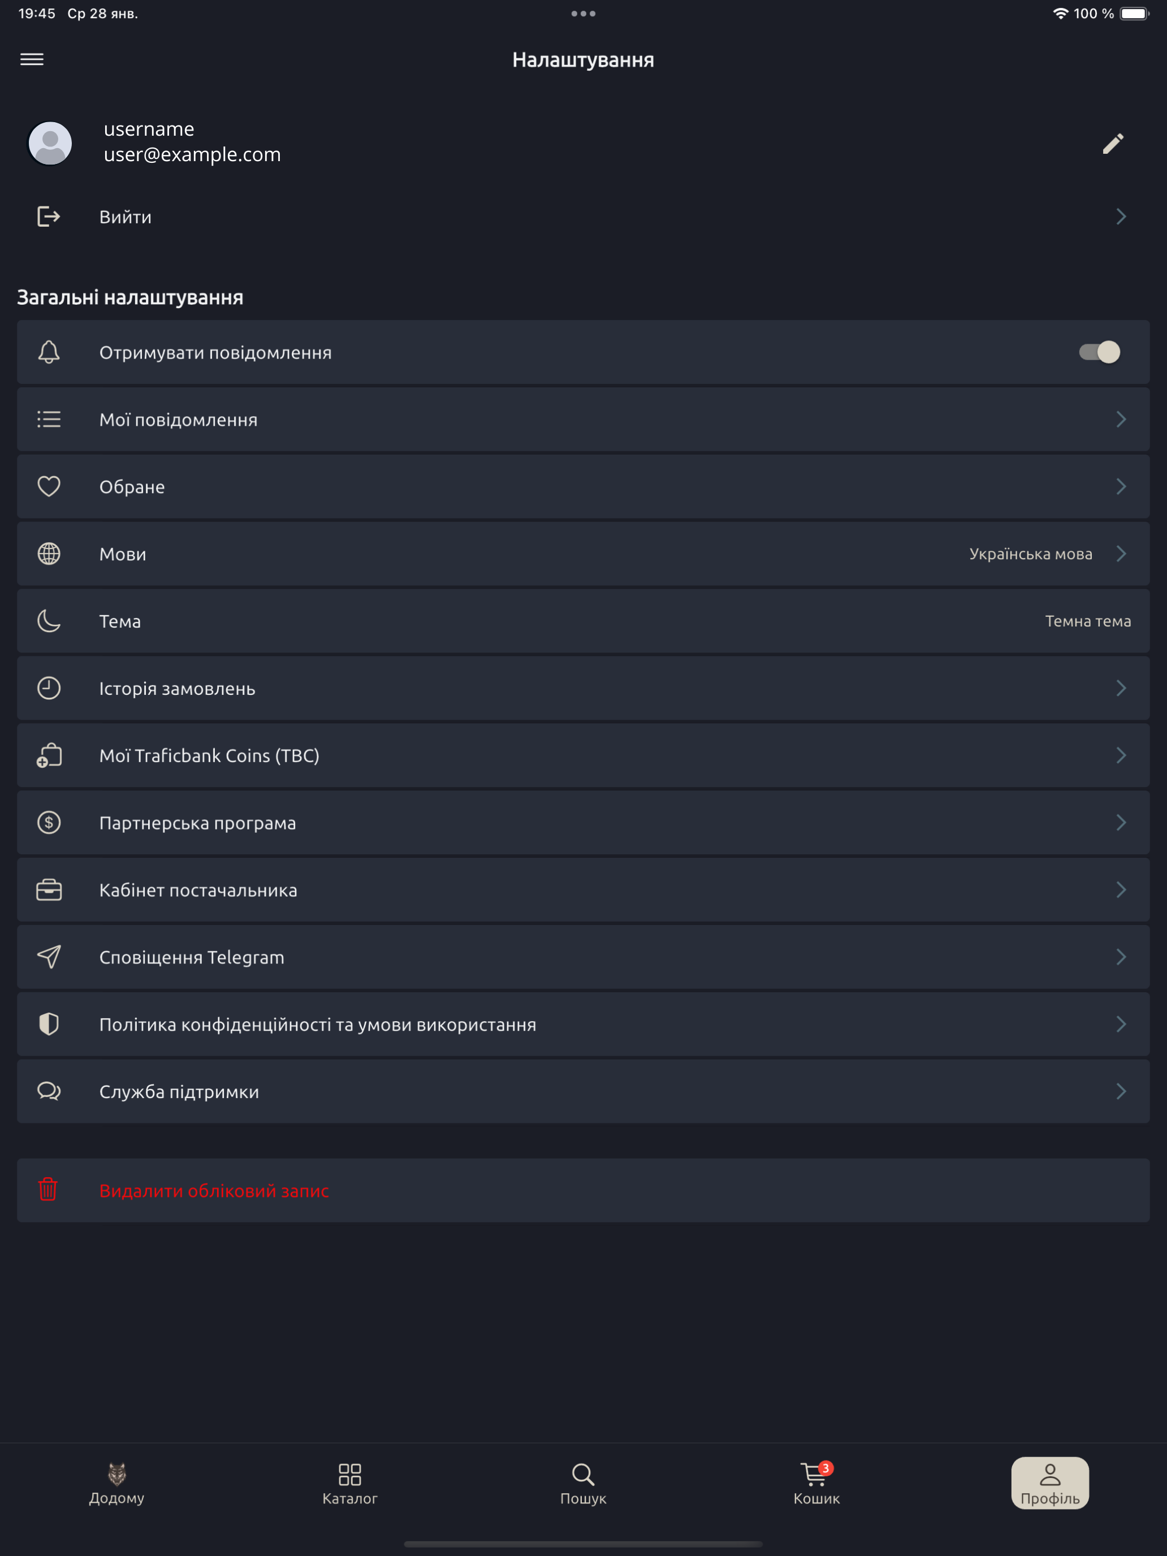Open chevron on privacy policy row

(1121, 1024)
